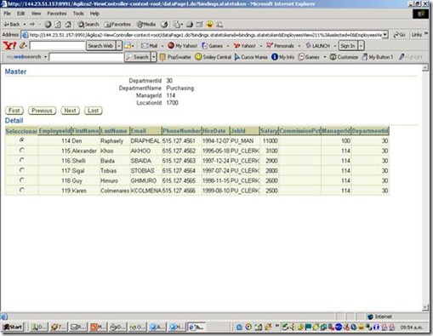The width and height of the screenshot is (433, 336).
Task: Click the Salary column header
Action: point(269,131)
